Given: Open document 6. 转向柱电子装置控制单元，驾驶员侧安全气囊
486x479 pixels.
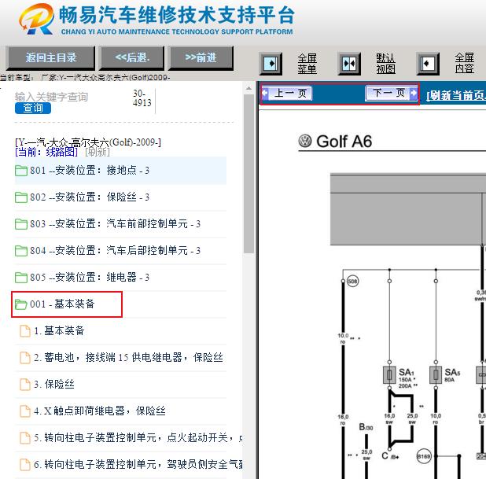Looking at the screenshot, I should pos(138,464).
